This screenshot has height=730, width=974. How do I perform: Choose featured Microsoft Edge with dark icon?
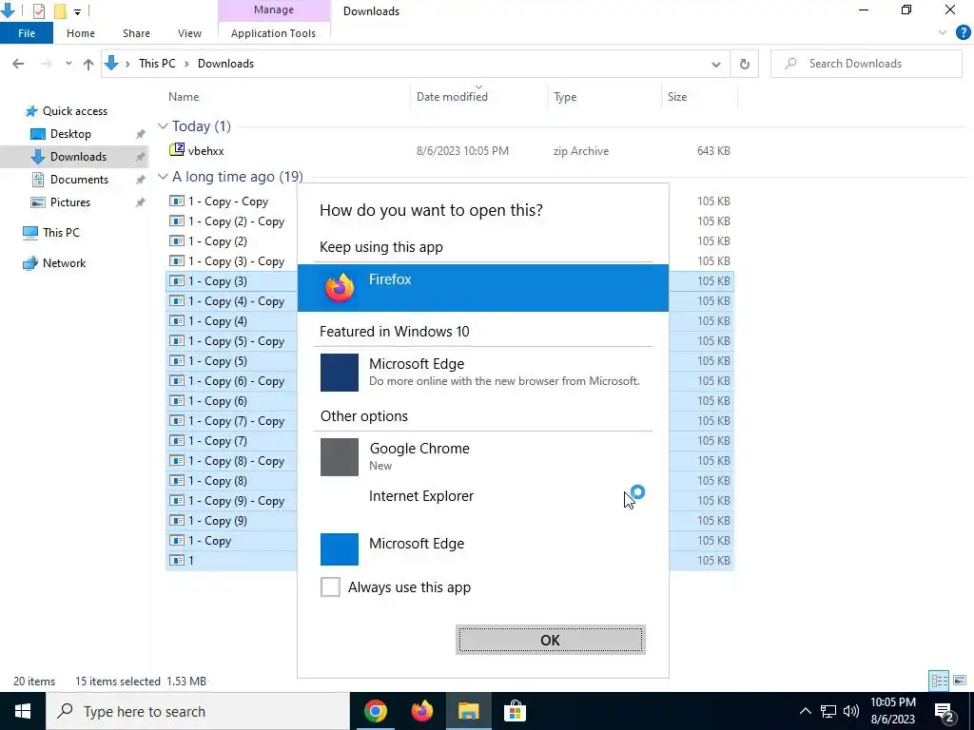tap(482, 372)
